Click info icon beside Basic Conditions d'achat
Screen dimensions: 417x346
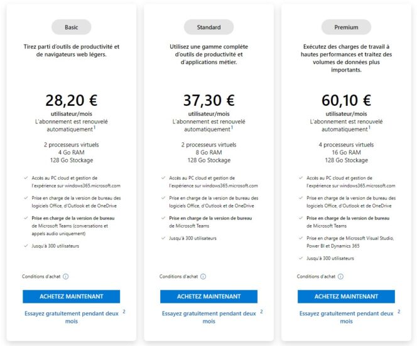coord(66,276)
